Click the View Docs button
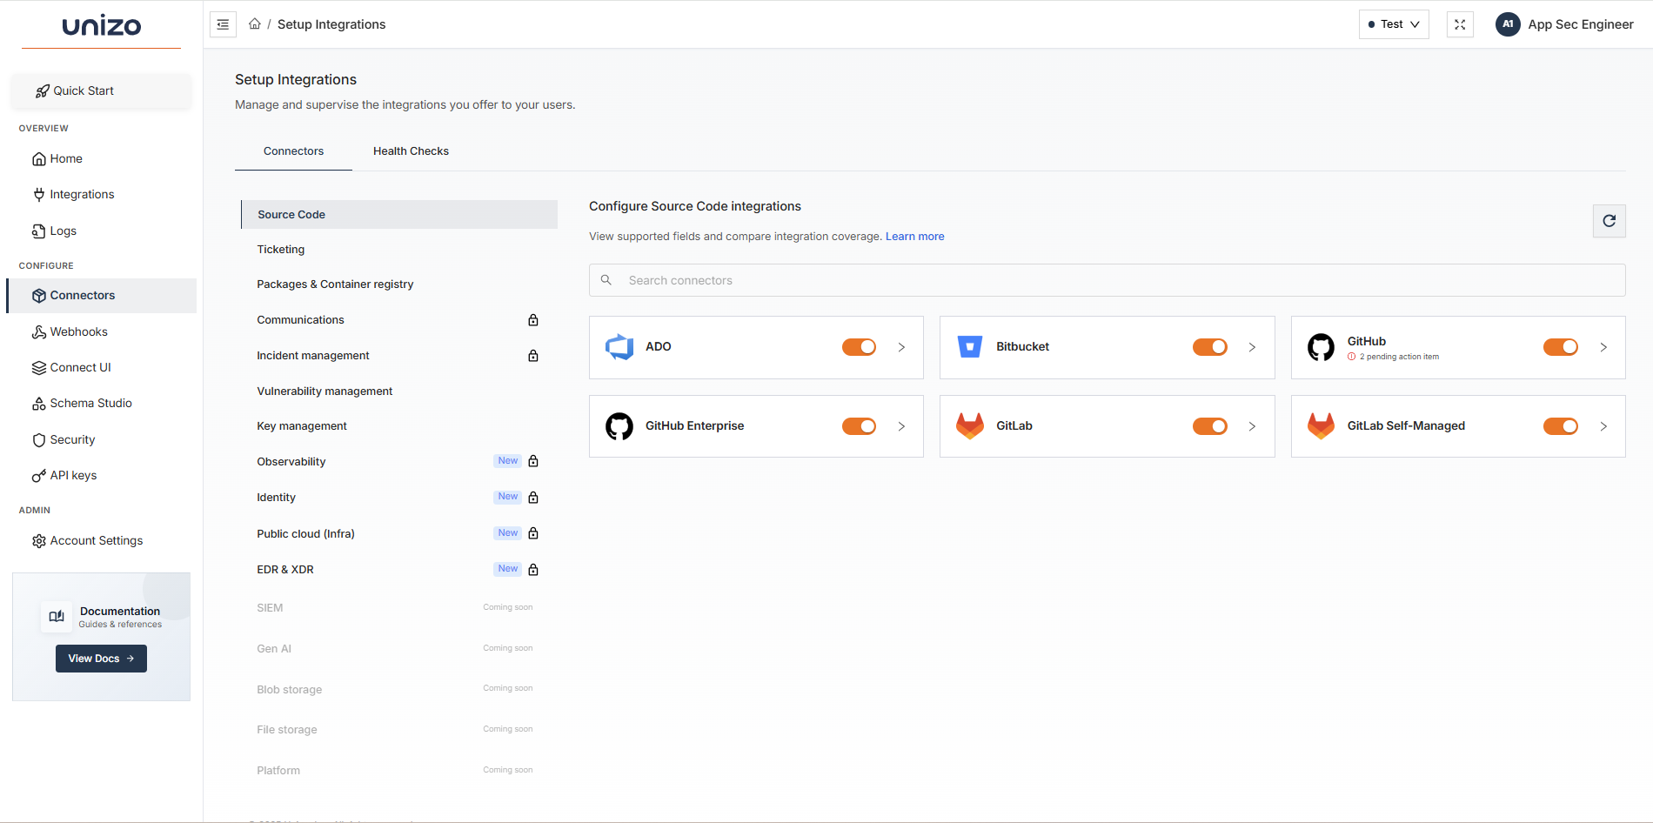 (100, 659)
